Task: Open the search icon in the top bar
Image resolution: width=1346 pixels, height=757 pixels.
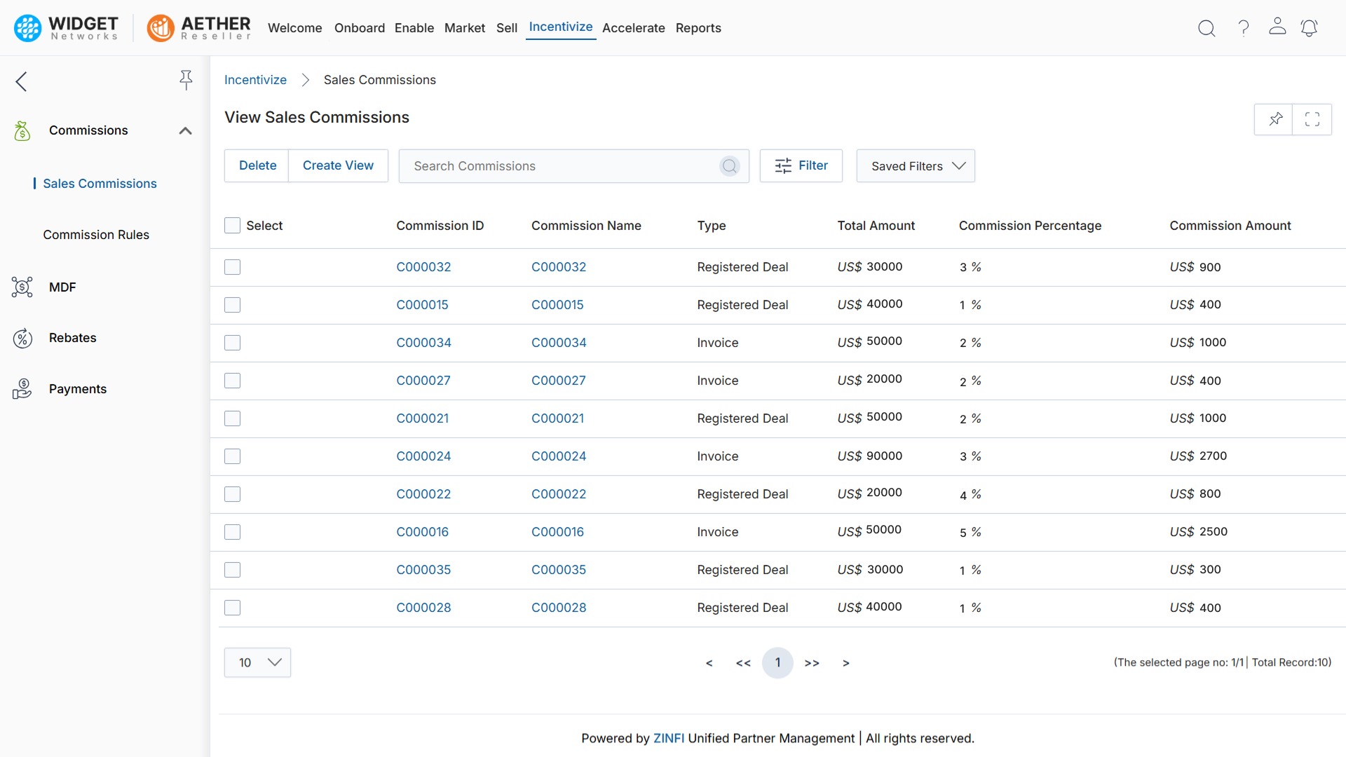Action: 1206,28
